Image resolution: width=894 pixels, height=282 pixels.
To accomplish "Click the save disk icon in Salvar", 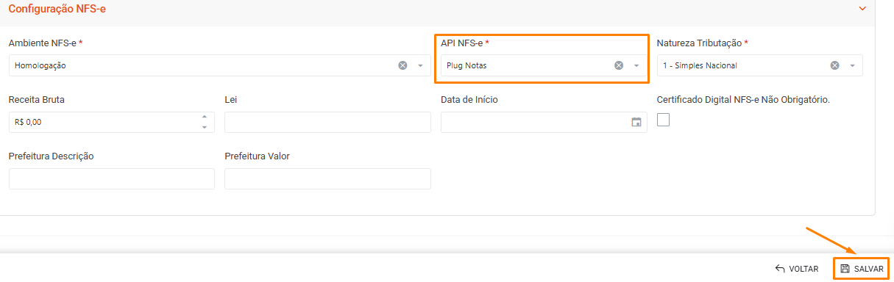I will click(x=845, y=269).
